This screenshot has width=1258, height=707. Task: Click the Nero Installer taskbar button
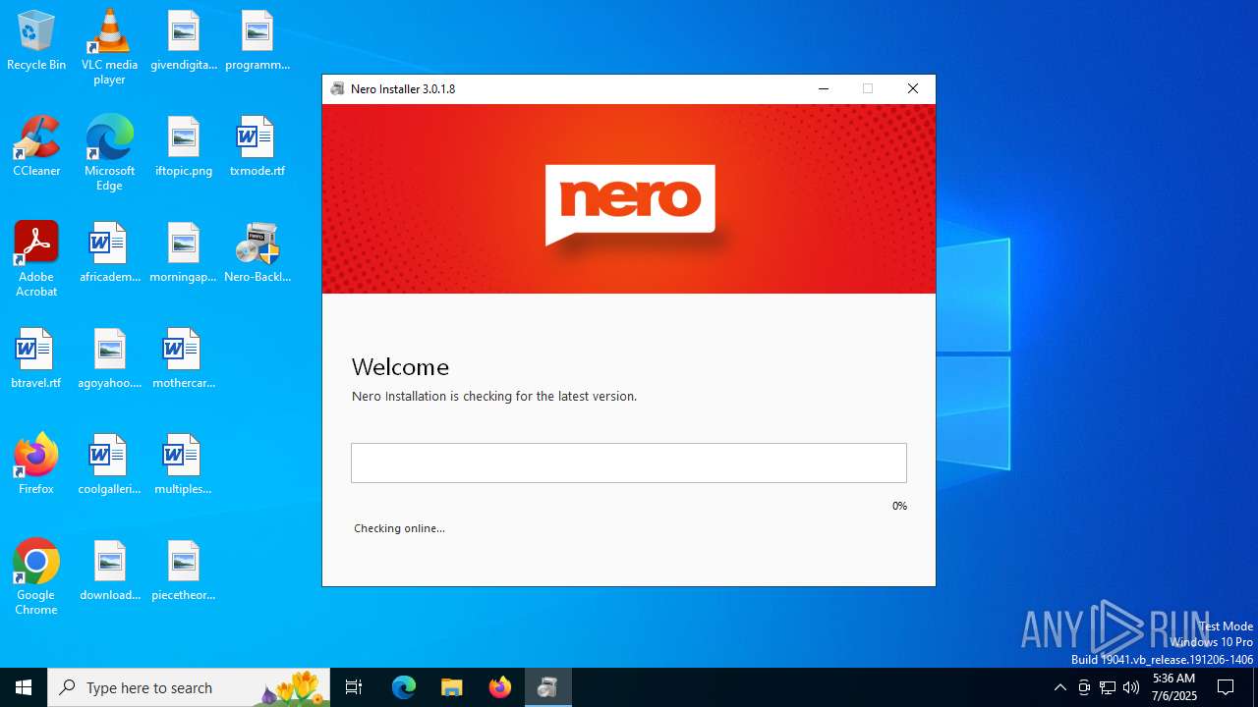click(x=547, y=687)
